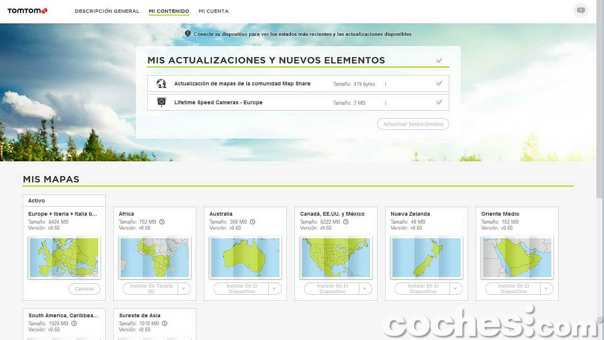Select the Nueva Zelanda map thumbnail
The image size is (604, 340).
(x=426, y=258)
